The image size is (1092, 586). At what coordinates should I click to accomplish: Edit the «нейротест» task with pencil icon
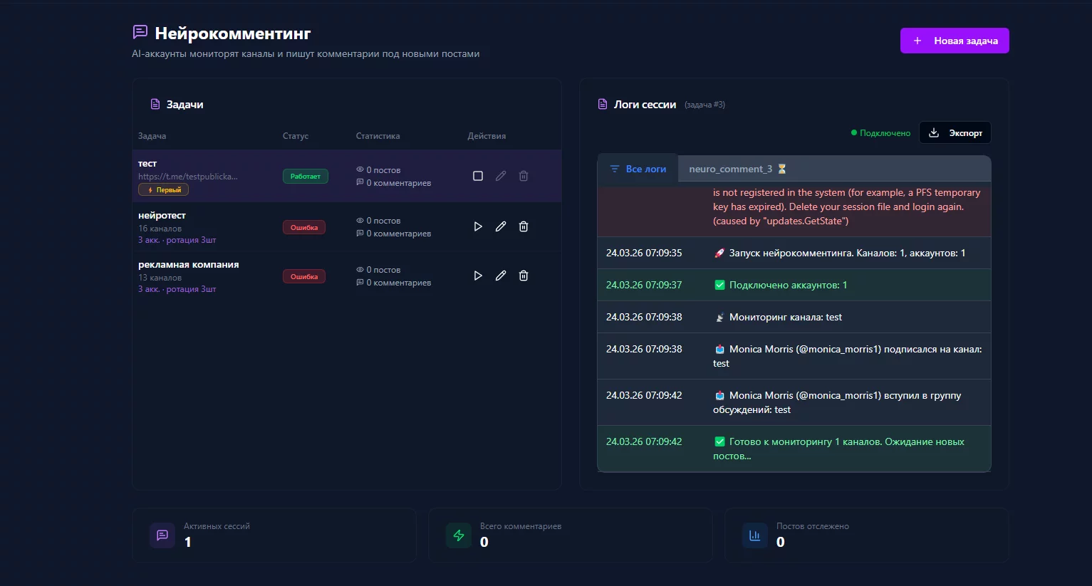coord(501,226)
